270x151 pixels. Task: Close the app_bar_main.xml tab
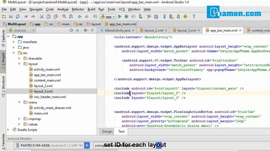click(x=240, y=30)
